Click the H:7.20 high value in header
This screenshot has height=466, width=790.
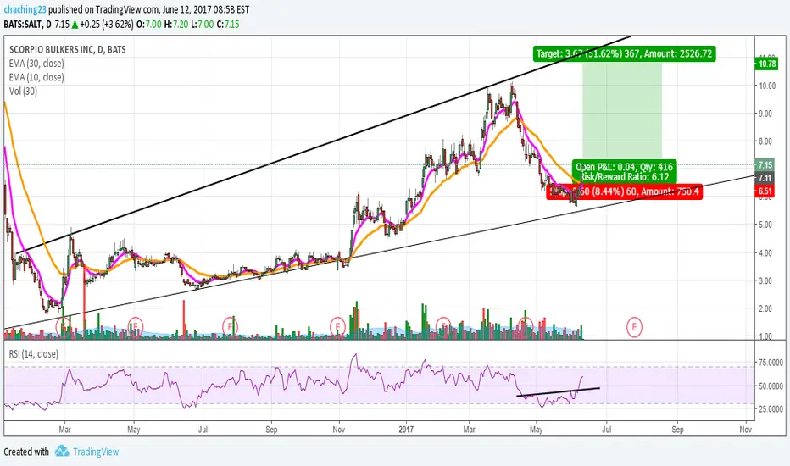click(x=177, y=25)
